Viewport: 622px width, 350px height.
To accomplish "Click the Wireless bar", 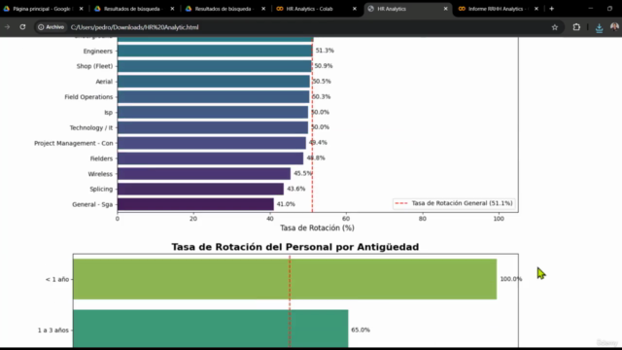I will 204,174.
